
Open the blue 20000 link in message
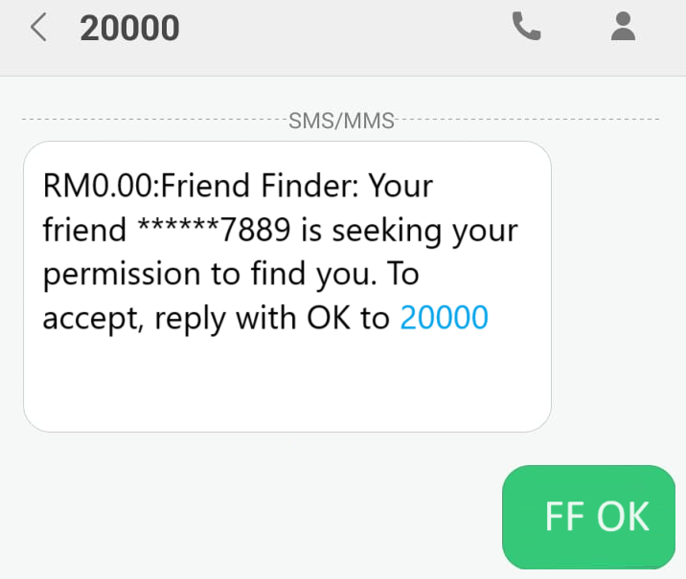coord(444,318)
